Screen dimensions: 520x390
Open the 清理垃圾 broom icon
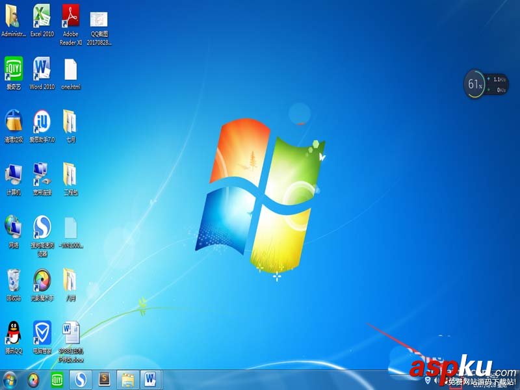click(14, 126)
